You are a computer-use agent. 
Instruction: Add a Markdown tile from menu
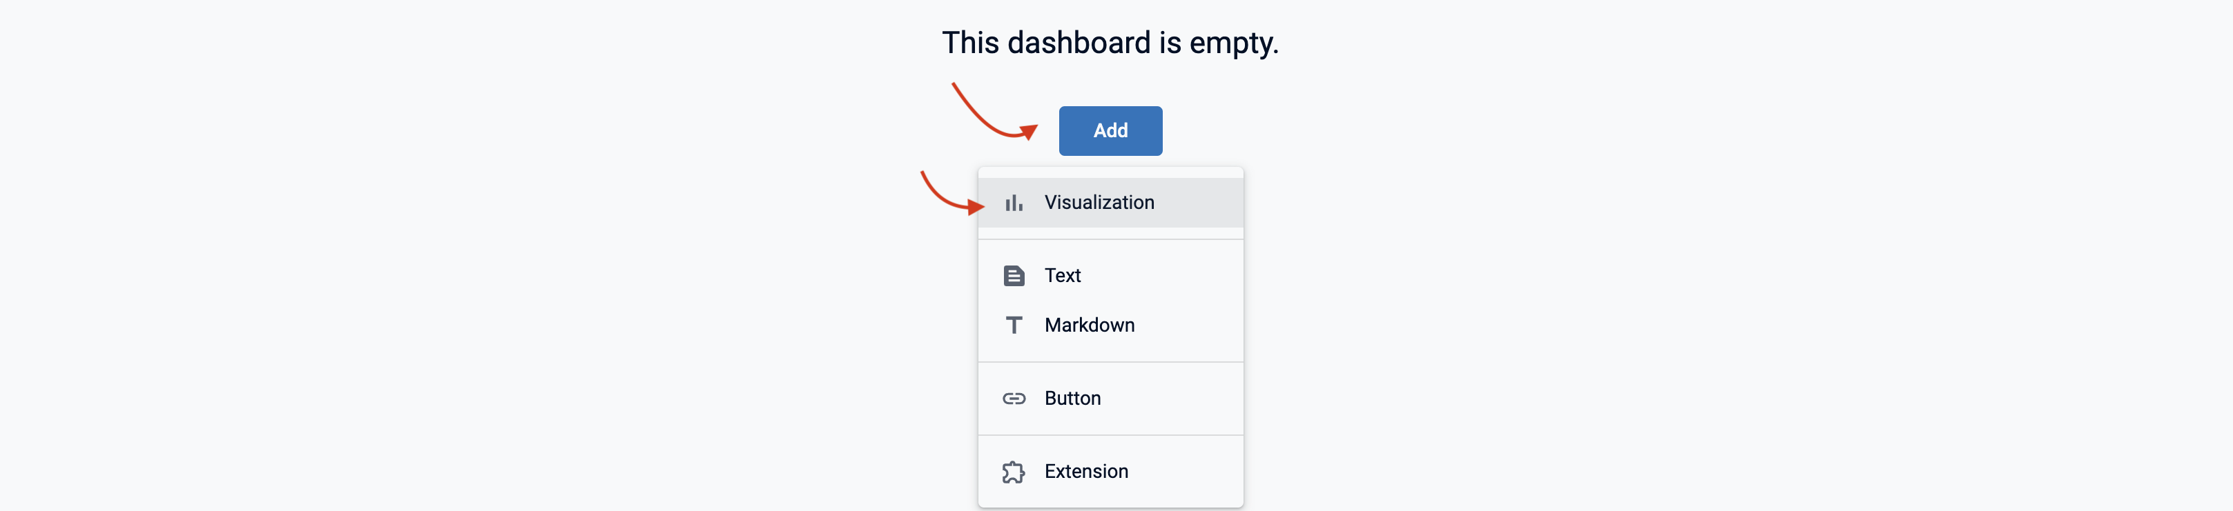click(x=1089, y=325)
